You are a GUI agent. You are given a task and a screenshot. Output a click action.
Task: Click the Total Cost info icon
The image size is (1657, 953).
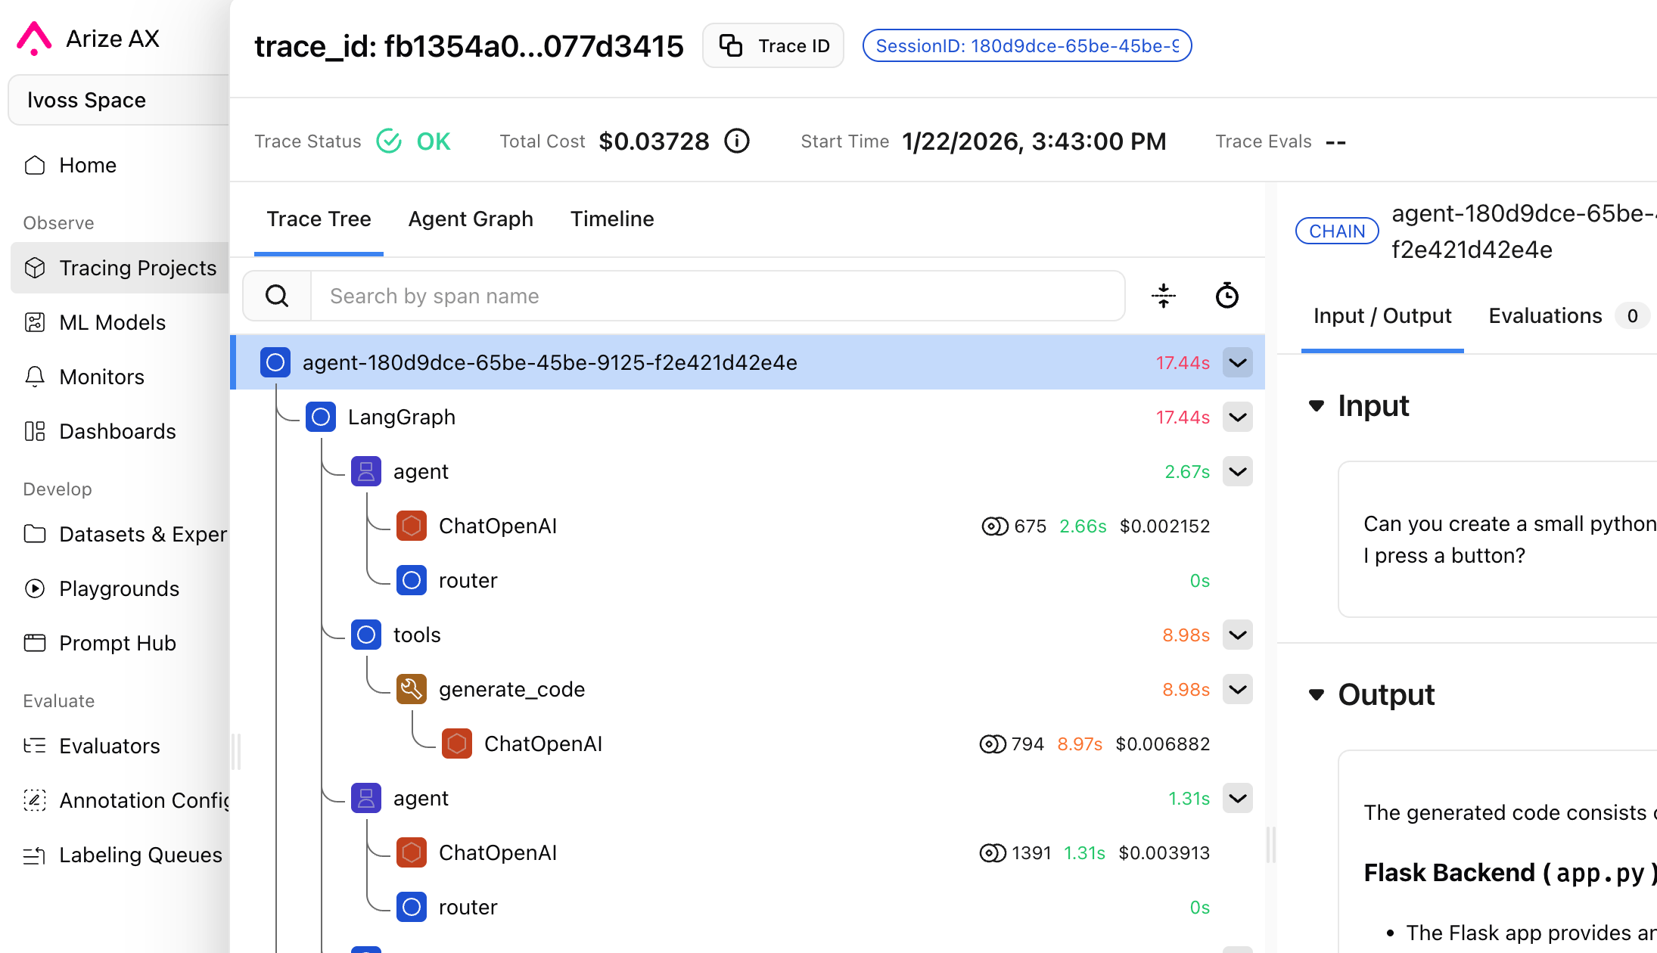(736, 141)
